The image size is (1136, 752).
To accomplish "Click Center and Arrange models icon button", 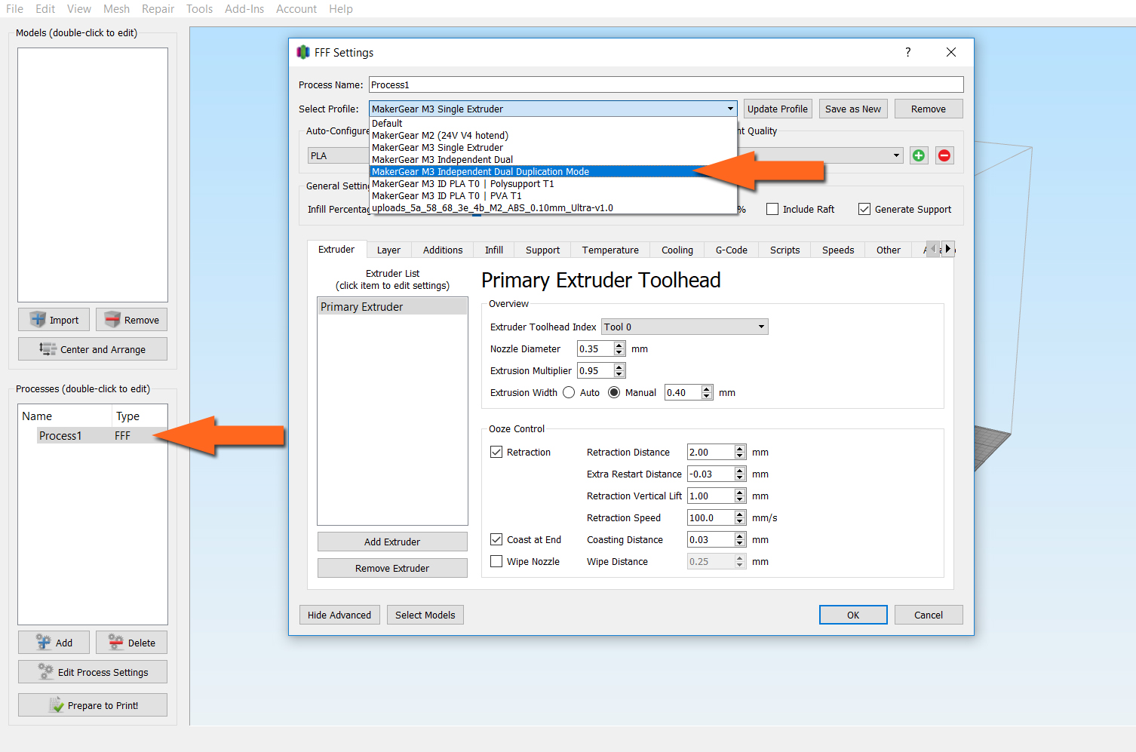I will point(48,349).
